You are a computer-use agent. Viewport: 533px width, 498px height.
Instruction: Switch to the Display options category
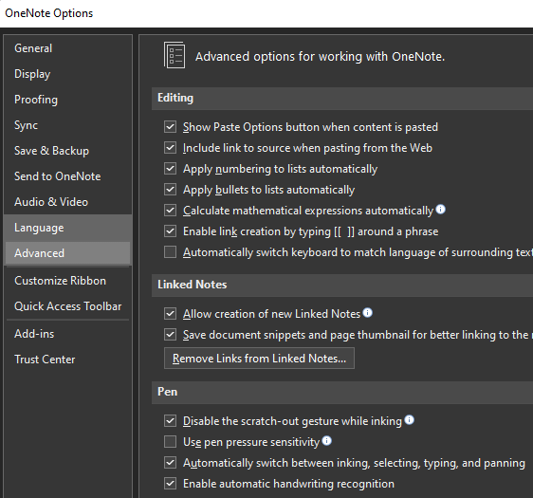pos(67,74)
